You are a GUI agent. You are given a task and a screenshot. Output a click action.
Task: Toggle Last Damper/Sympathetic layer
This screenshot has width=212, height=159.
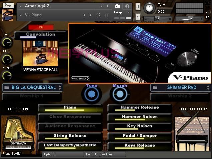(x=70, y=146)
